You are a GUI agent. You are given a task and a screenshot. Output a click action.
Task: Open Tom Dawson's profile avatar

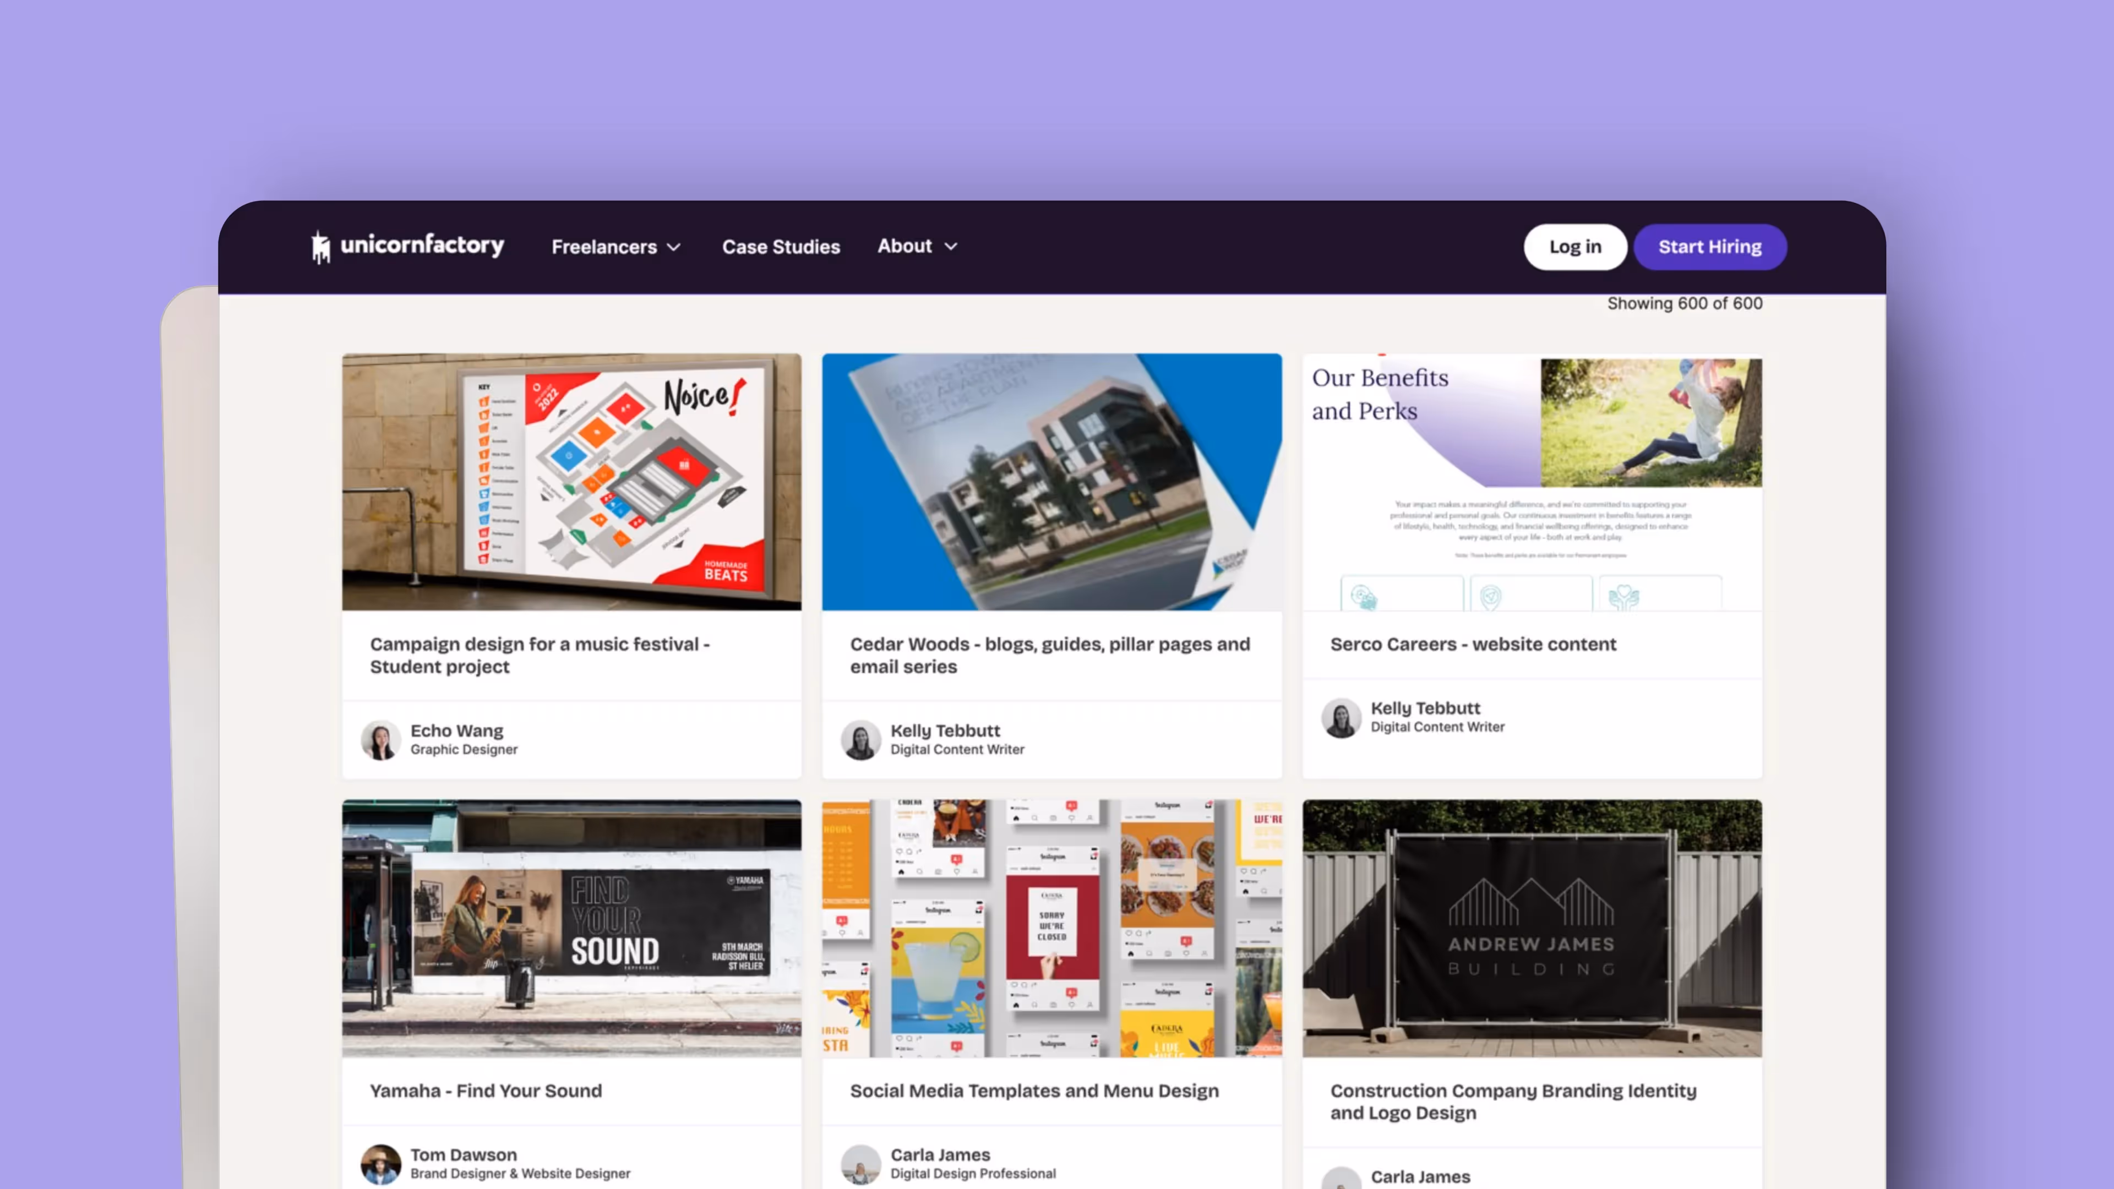coord(381,1164)
